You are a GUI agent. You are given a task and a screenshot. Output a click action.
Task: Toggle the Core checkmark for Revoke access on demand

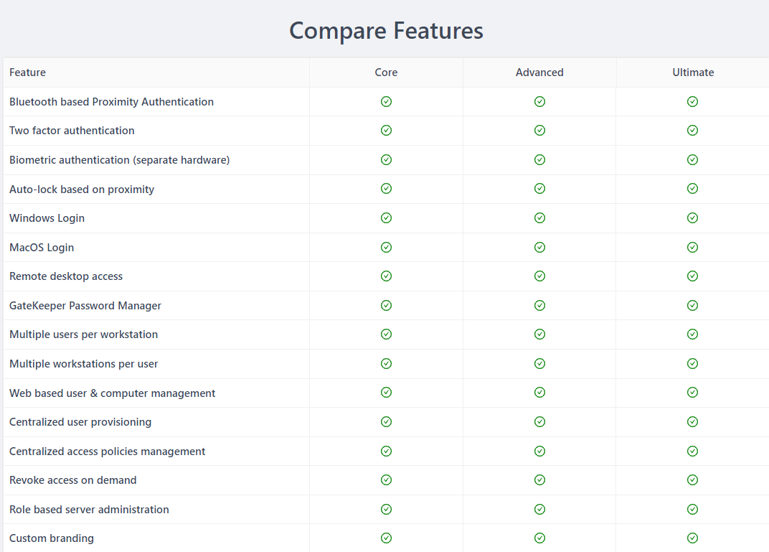pos(386,480)
